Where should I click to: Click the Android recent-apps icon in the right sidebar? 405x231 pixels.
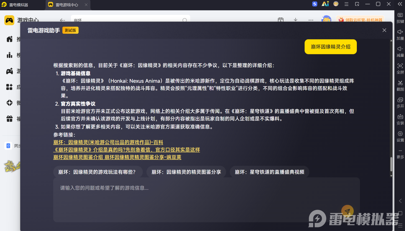click(x=400, y=225)
